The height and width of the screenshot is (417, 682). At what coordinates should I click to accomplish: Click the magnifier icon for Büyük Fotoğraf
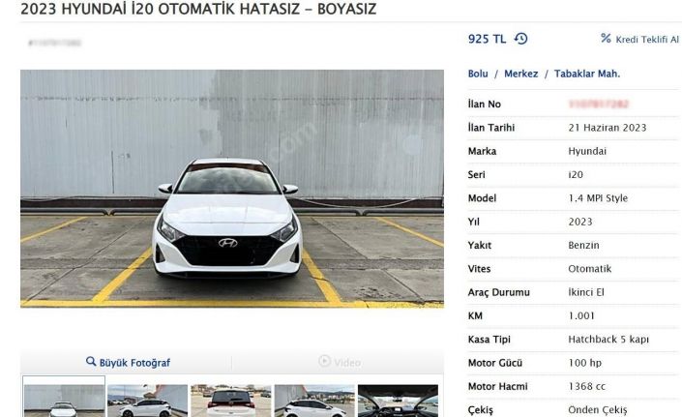click(x=91, y=362)
